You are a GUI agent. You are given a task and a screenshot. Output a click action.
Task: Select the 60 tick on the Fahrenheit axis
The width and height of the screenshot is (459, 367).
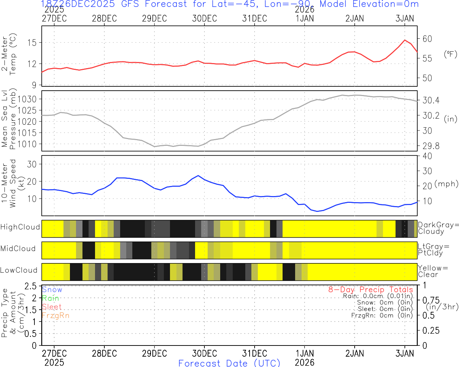(427, 39)
